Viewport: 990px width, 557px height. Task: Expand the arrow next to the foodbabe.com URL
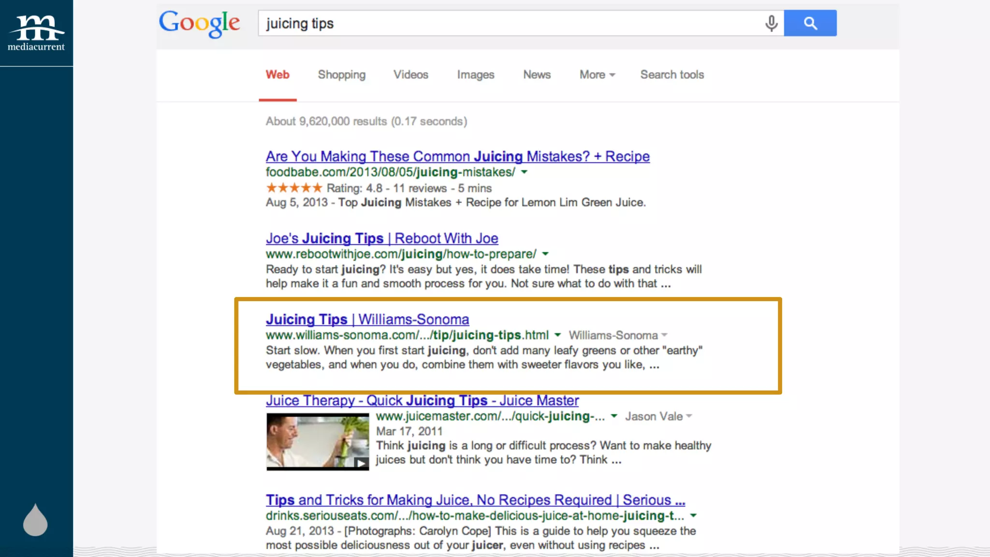pos(524,172)
